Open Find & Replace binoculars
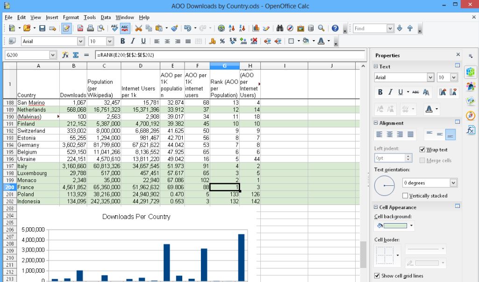 click(280, 28)
